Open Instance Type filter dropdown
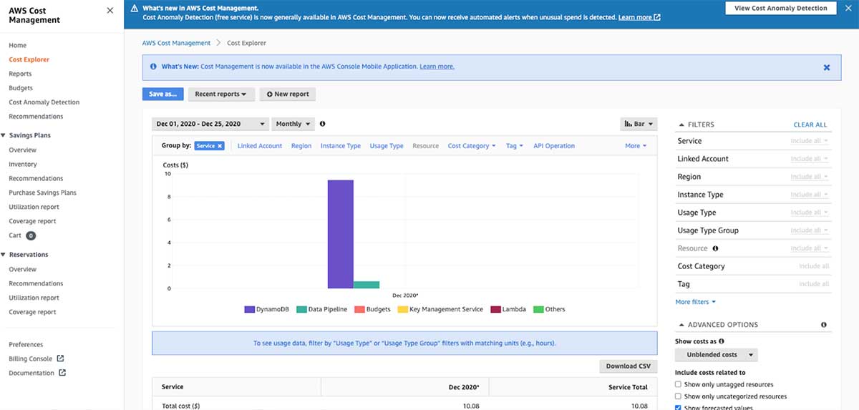The width and height of the screenshot is (859, 410). (810, 195)
